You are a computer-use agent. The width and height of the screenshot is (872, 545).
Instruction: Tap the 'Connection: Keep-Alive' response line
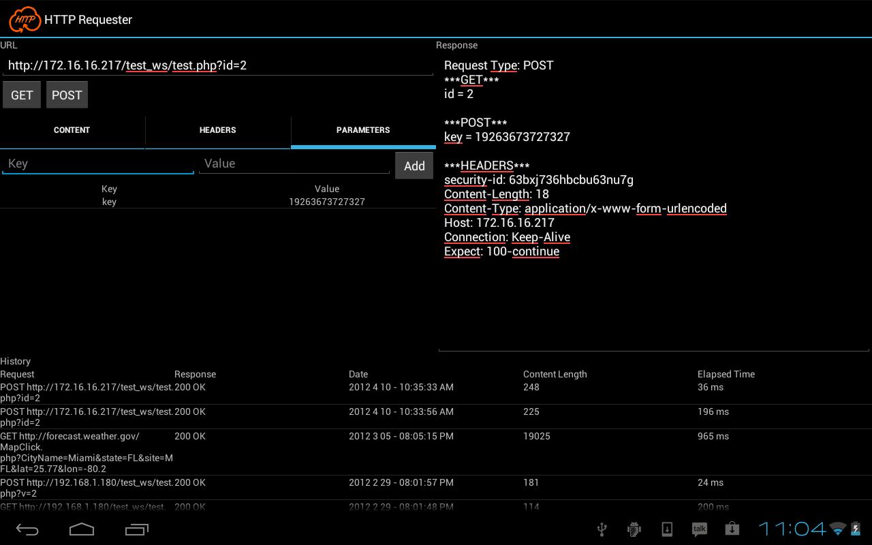click(x=507, y=237)
